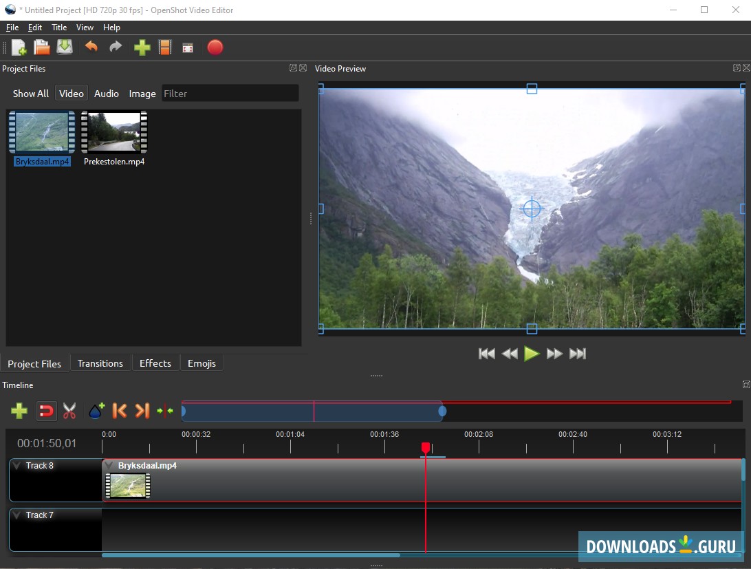Open the Track 7 menu arrow
751x569 pixels.
pyautogui.click(x=17, y=515)
